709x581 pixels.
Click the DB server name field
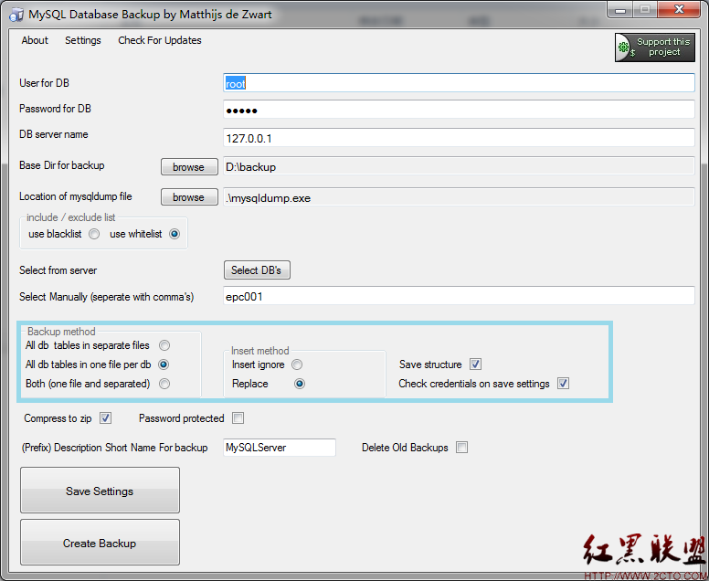459,137
